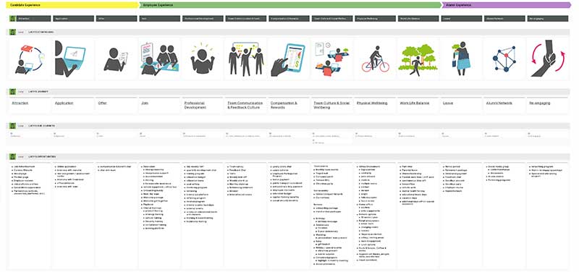The height and width of the screenshot is (272, 579).
Task: Open storyboard image of cheering person
Action: tap(203, 59)
